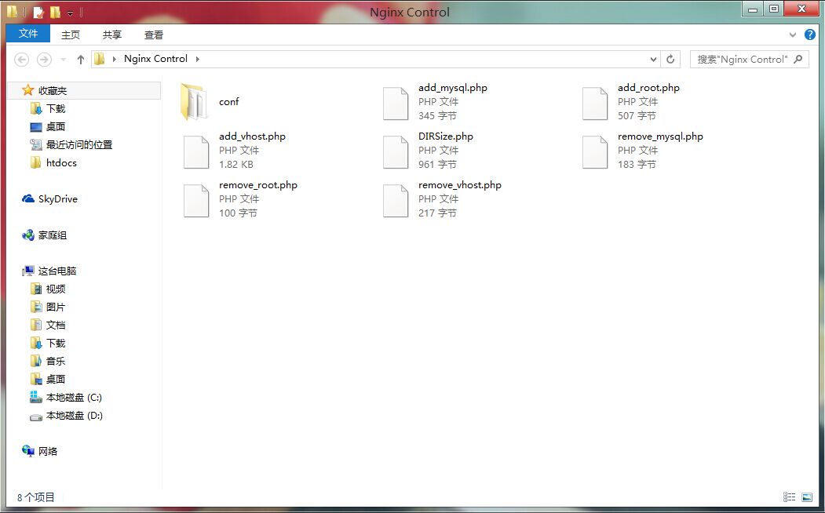
Task: Open address bar history dropdown
Action: coord(653,60)
